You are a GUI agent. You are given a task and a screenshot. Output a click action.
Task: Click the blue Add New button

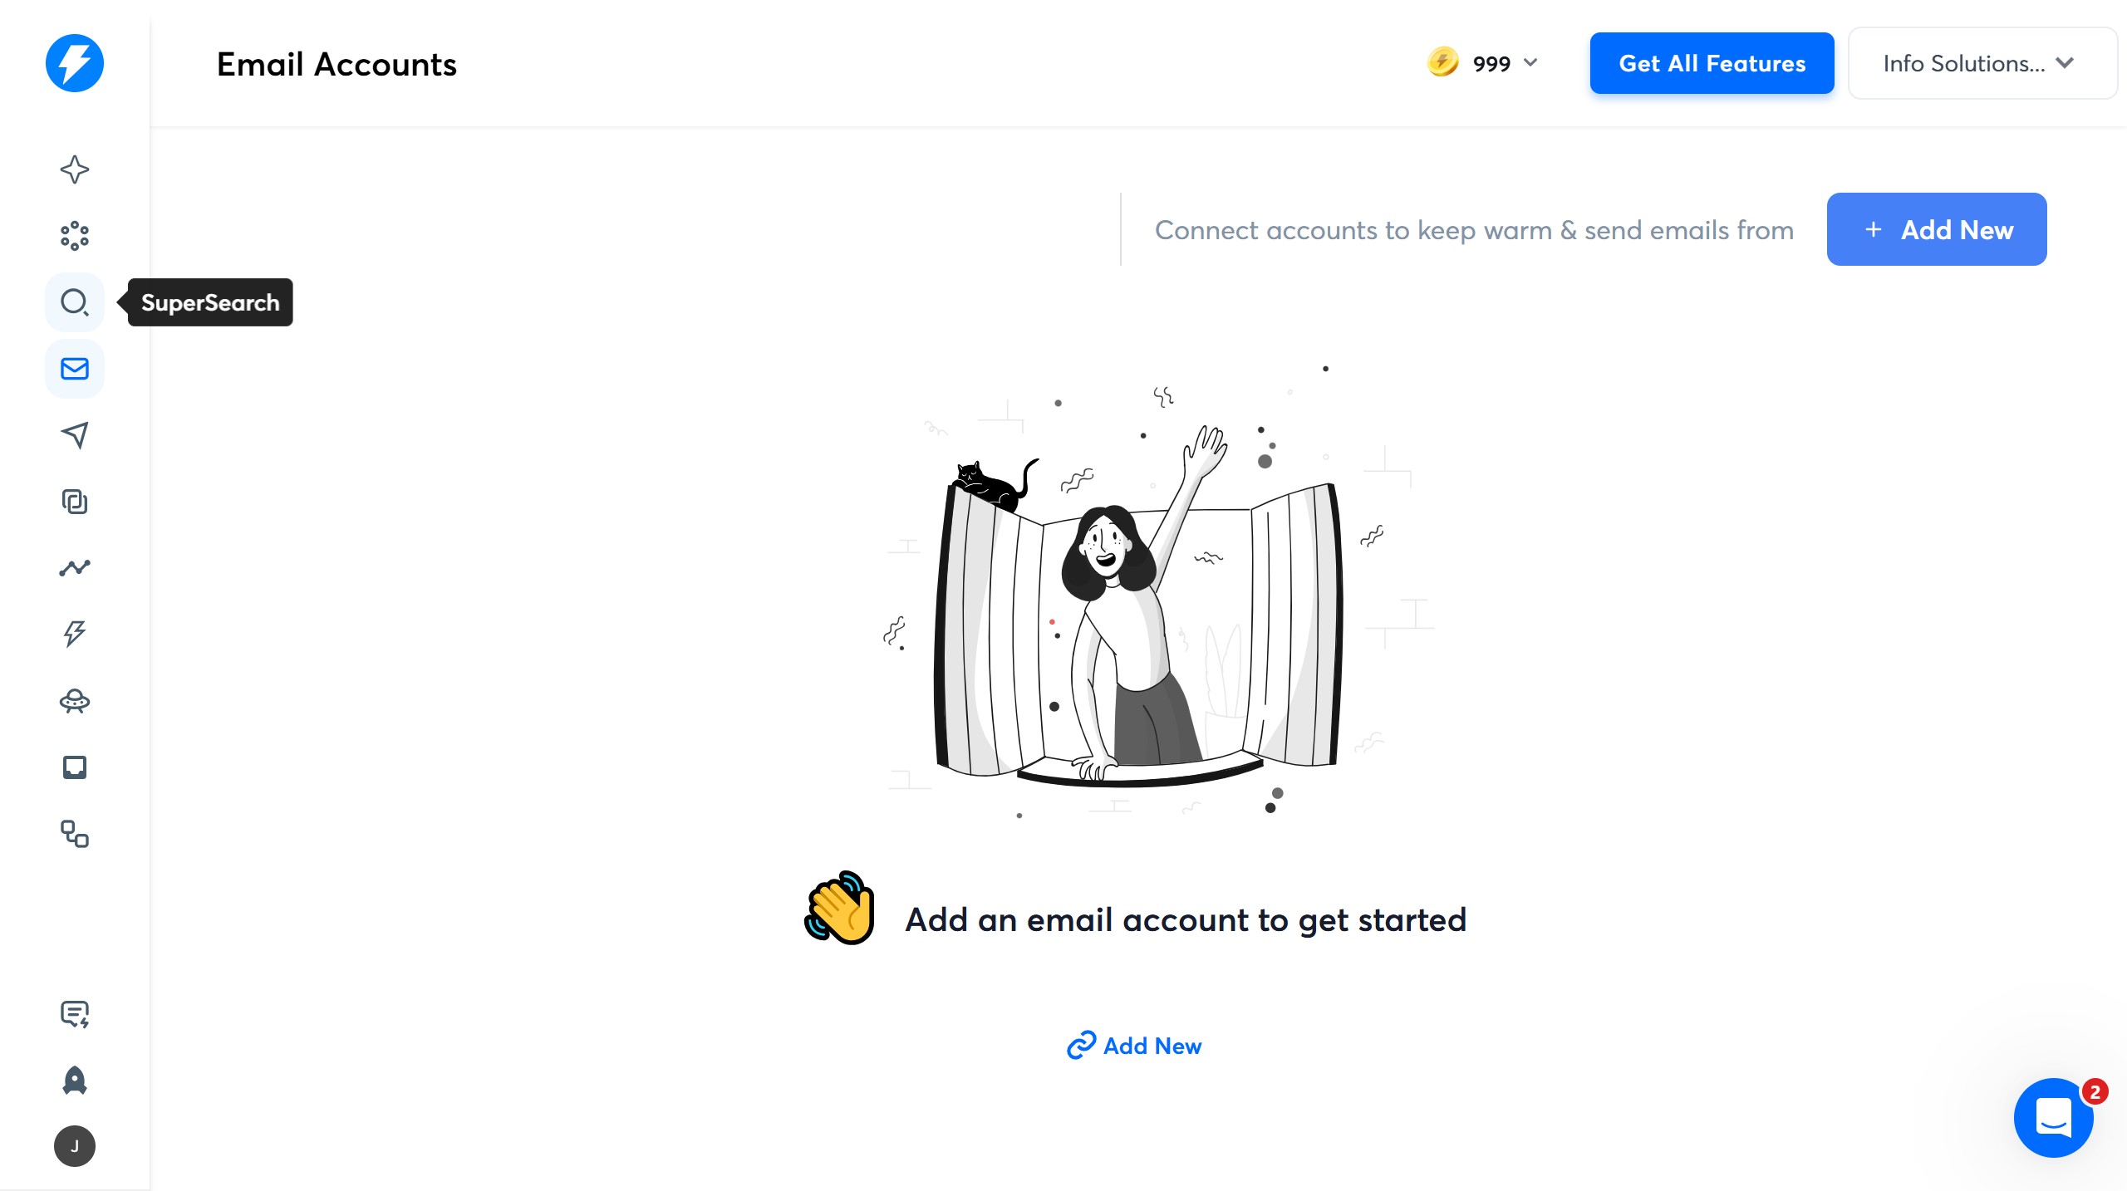click(1936, 229)
